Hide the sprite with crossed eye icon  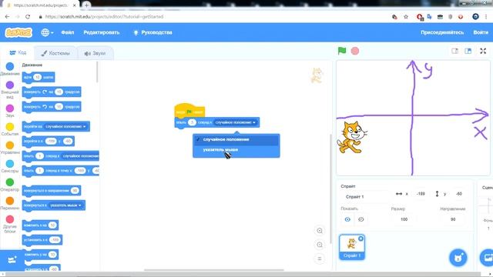click(x=361, y=219)
